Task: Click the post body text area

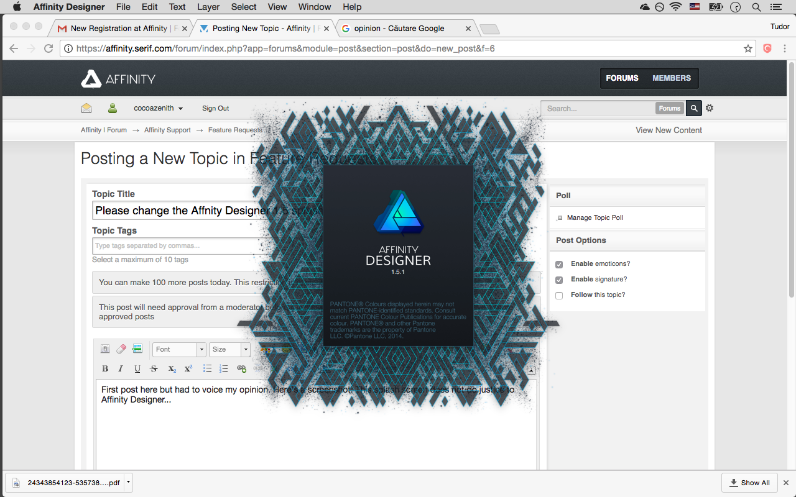Action: click(x=316, y=425)
